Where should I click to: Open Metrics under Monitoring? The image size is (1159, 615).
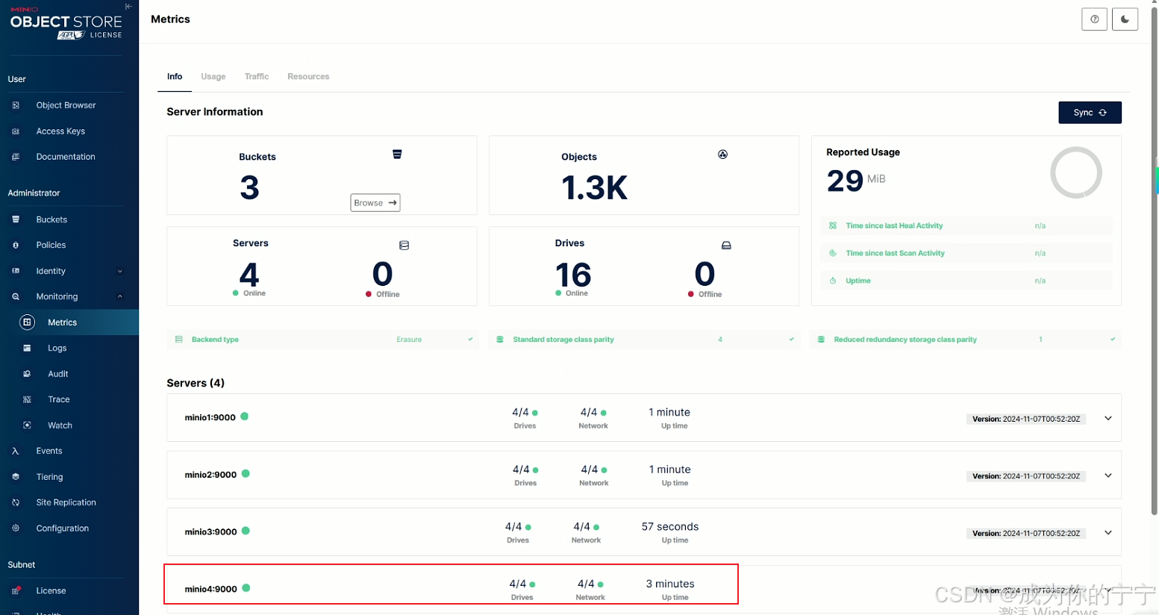tap(69, 322)
